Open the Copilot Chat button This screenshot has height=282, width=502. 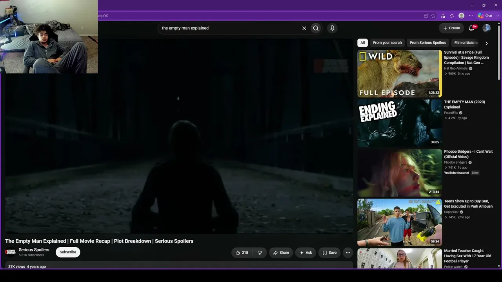[x=485, y=16]
